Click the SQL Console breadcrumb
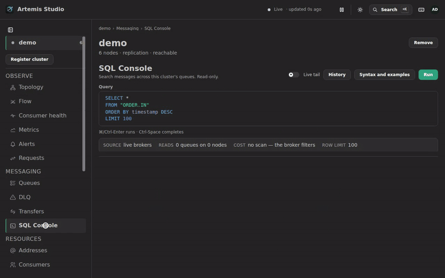 click(x=158, y=28)
